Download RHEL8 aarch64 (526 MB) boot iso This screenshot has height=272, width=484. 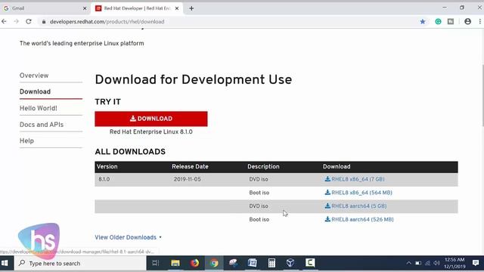click(x=359, y=220)
